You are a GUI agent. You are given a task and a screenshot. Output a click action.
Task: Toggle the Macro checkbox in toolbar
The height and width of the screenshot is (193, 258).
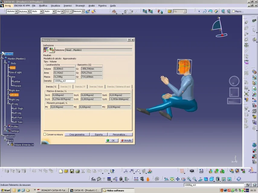(233, 11)
